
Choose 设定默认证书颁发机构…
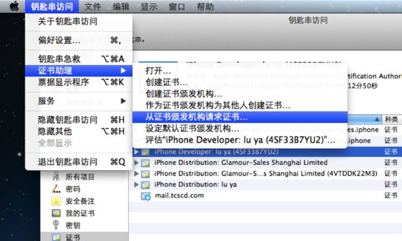point(240,129)
